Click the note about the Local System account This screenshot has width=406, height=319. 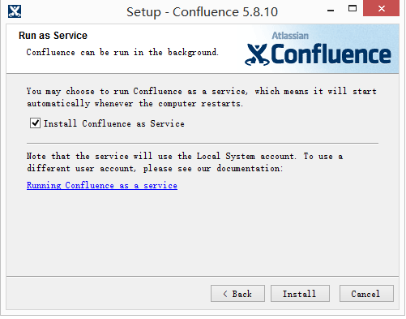point(185,162)
